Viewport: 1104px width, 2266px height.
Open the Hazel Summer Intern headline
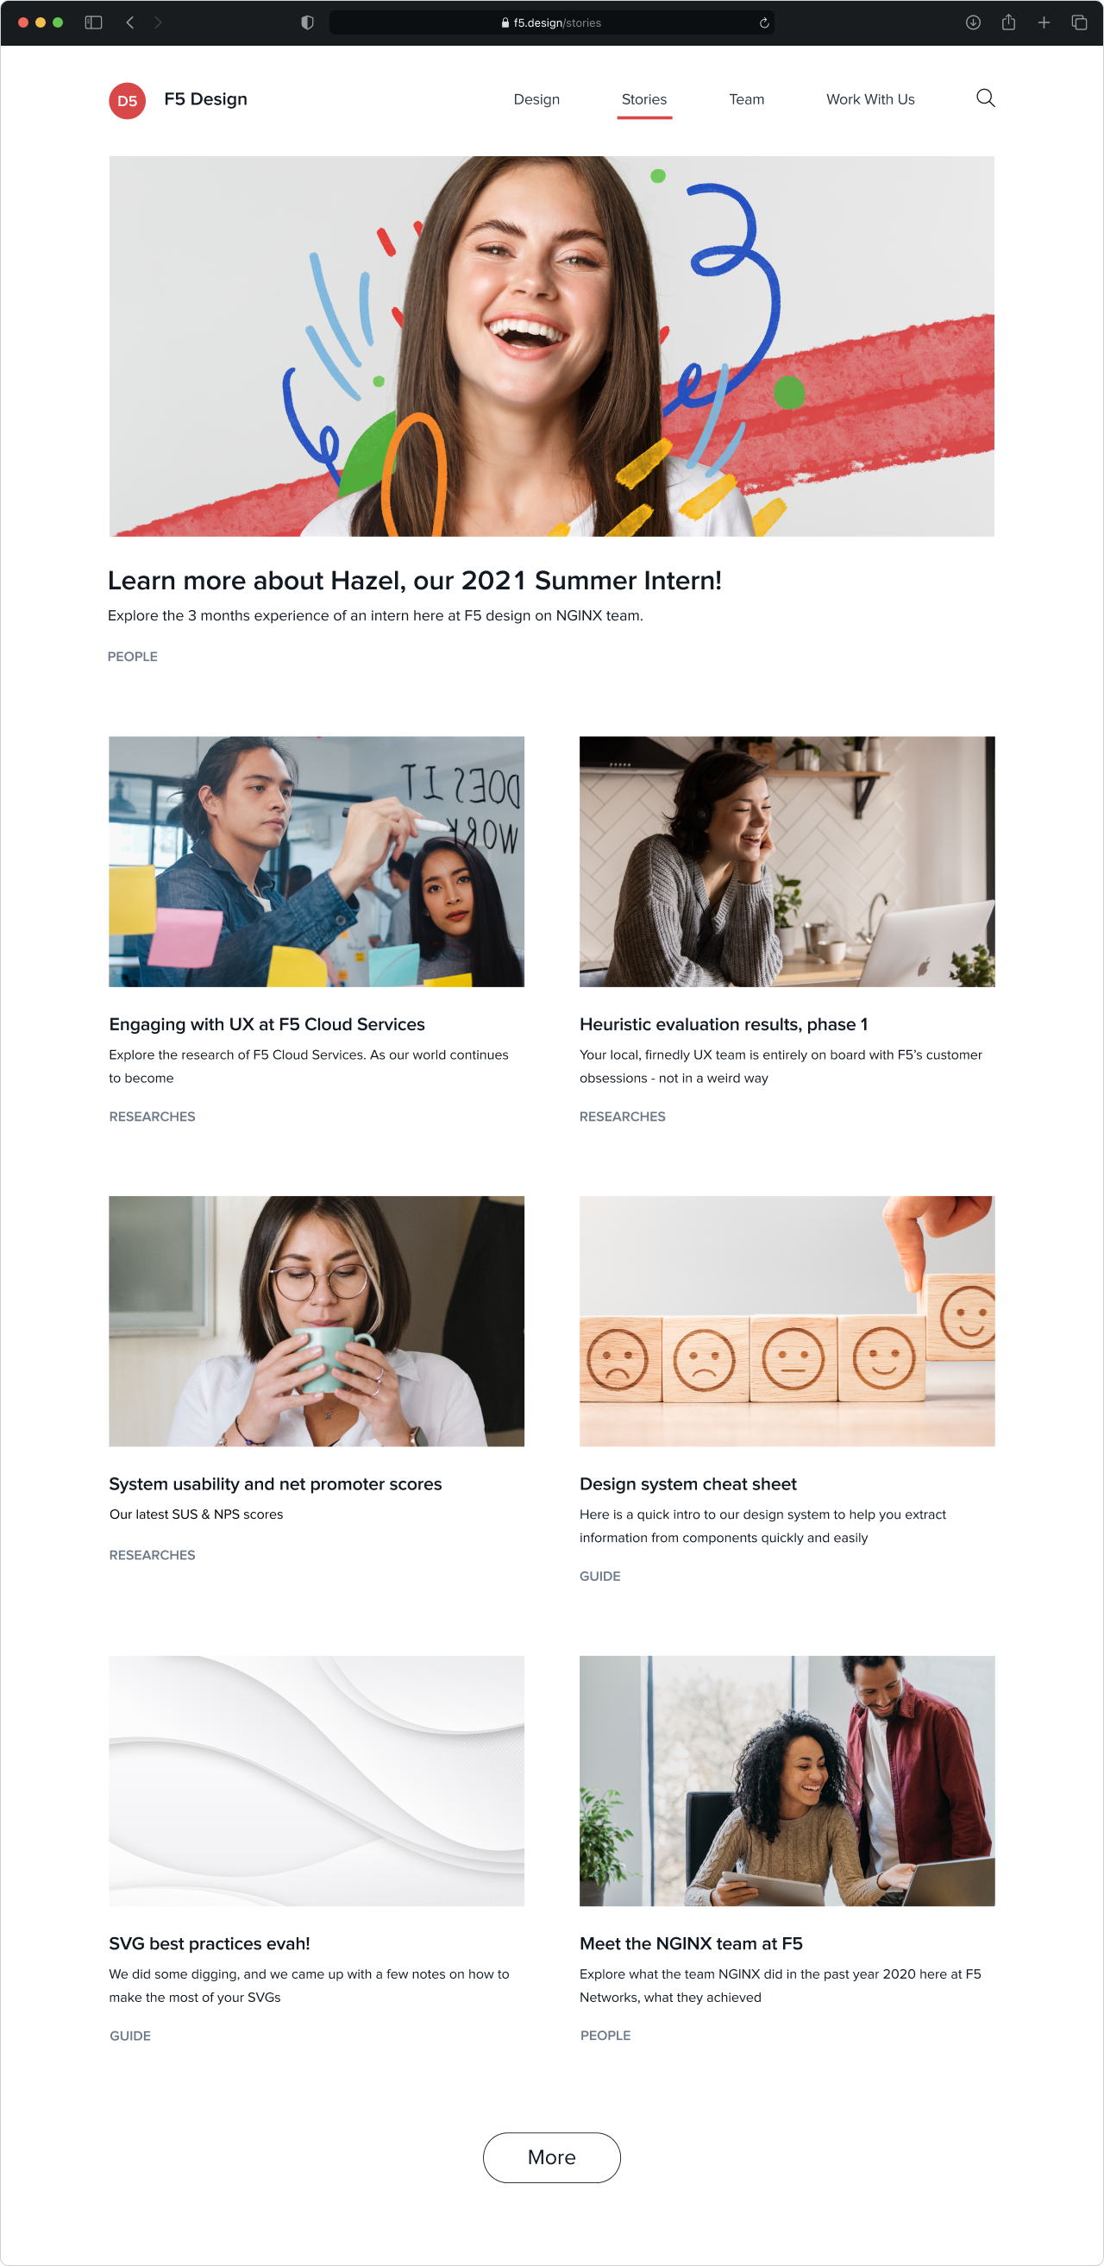point(414,581)
